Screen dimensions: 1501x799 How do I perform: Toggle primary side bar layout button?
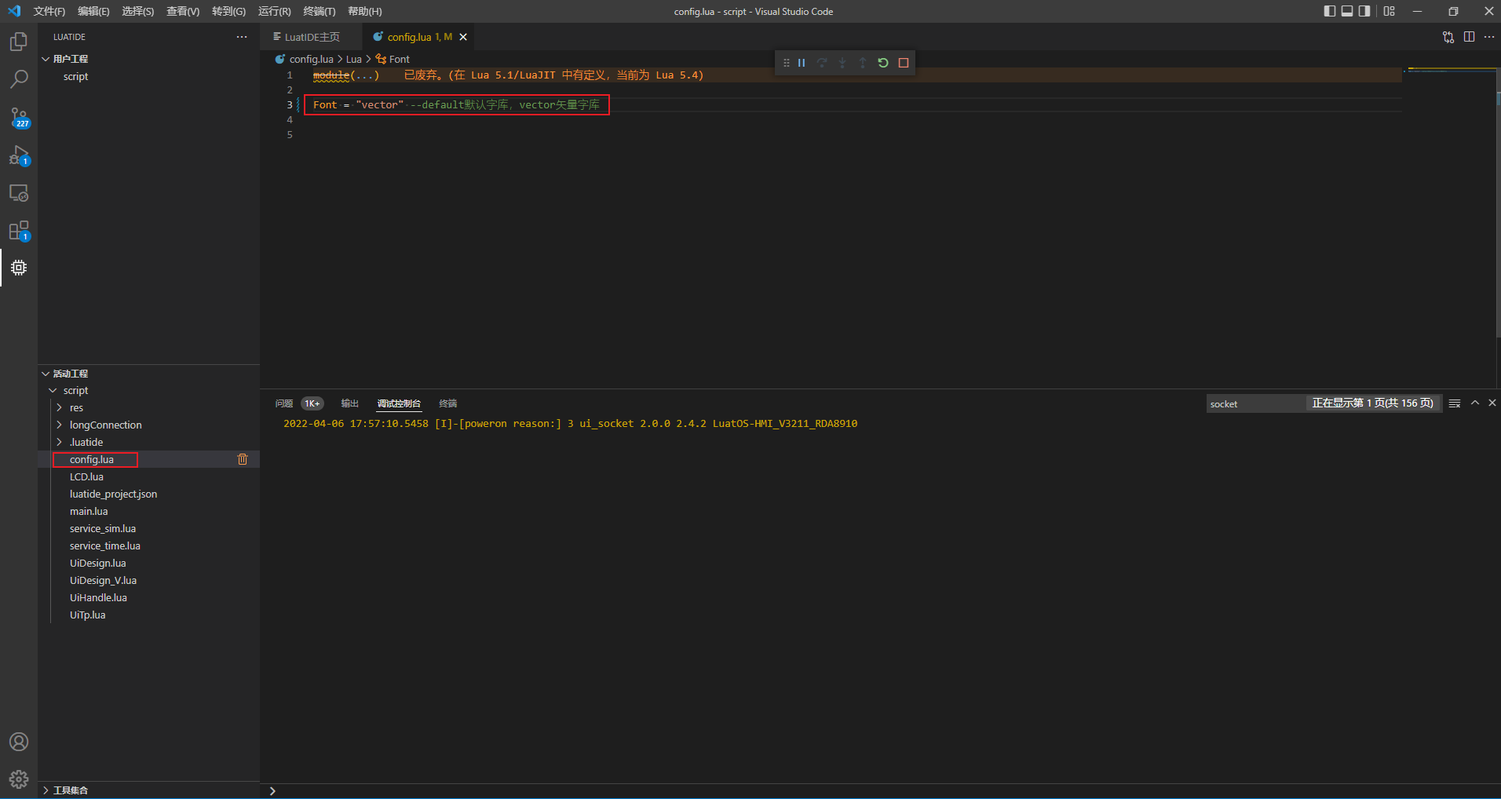pyautogui.click(x=1329, y=11)
